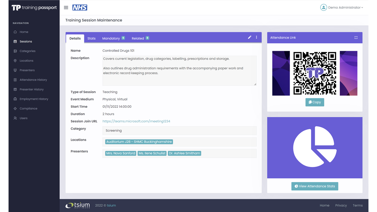377x212 pixels.
Task: Open Privacy link in footer
Action: point(341,206)
